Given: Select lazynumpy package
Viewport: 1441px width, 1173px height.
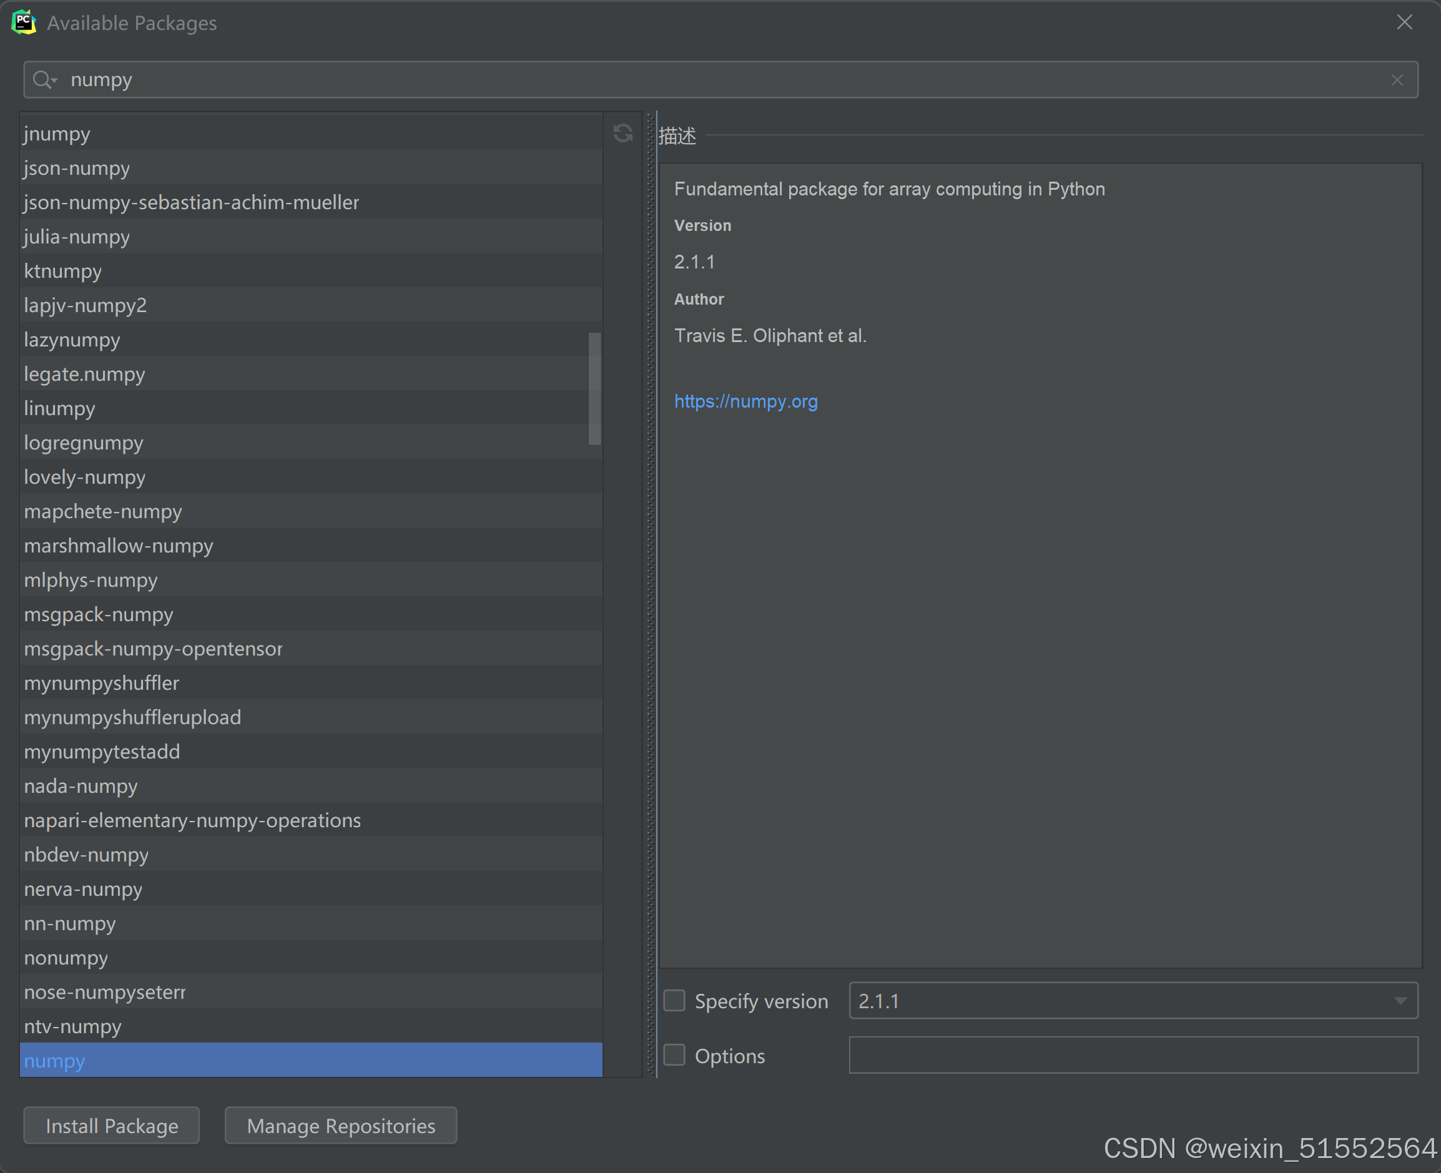Looking at the screenshot, I should (311, 340).
